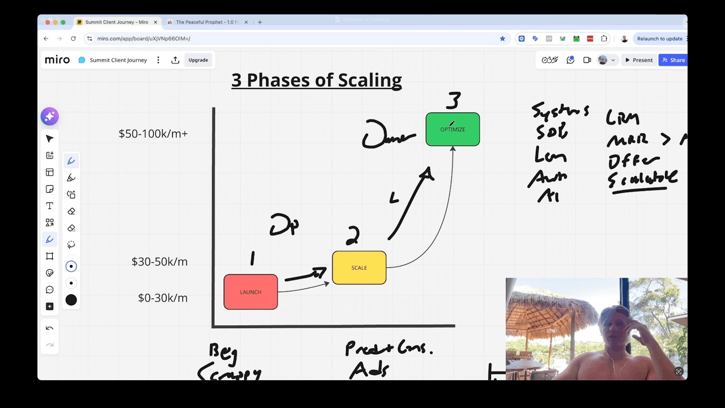Image resolution: width=725 pixels, height=408 pixels.
Task: Select the smart drawing tool
Action: coord(71,194)
